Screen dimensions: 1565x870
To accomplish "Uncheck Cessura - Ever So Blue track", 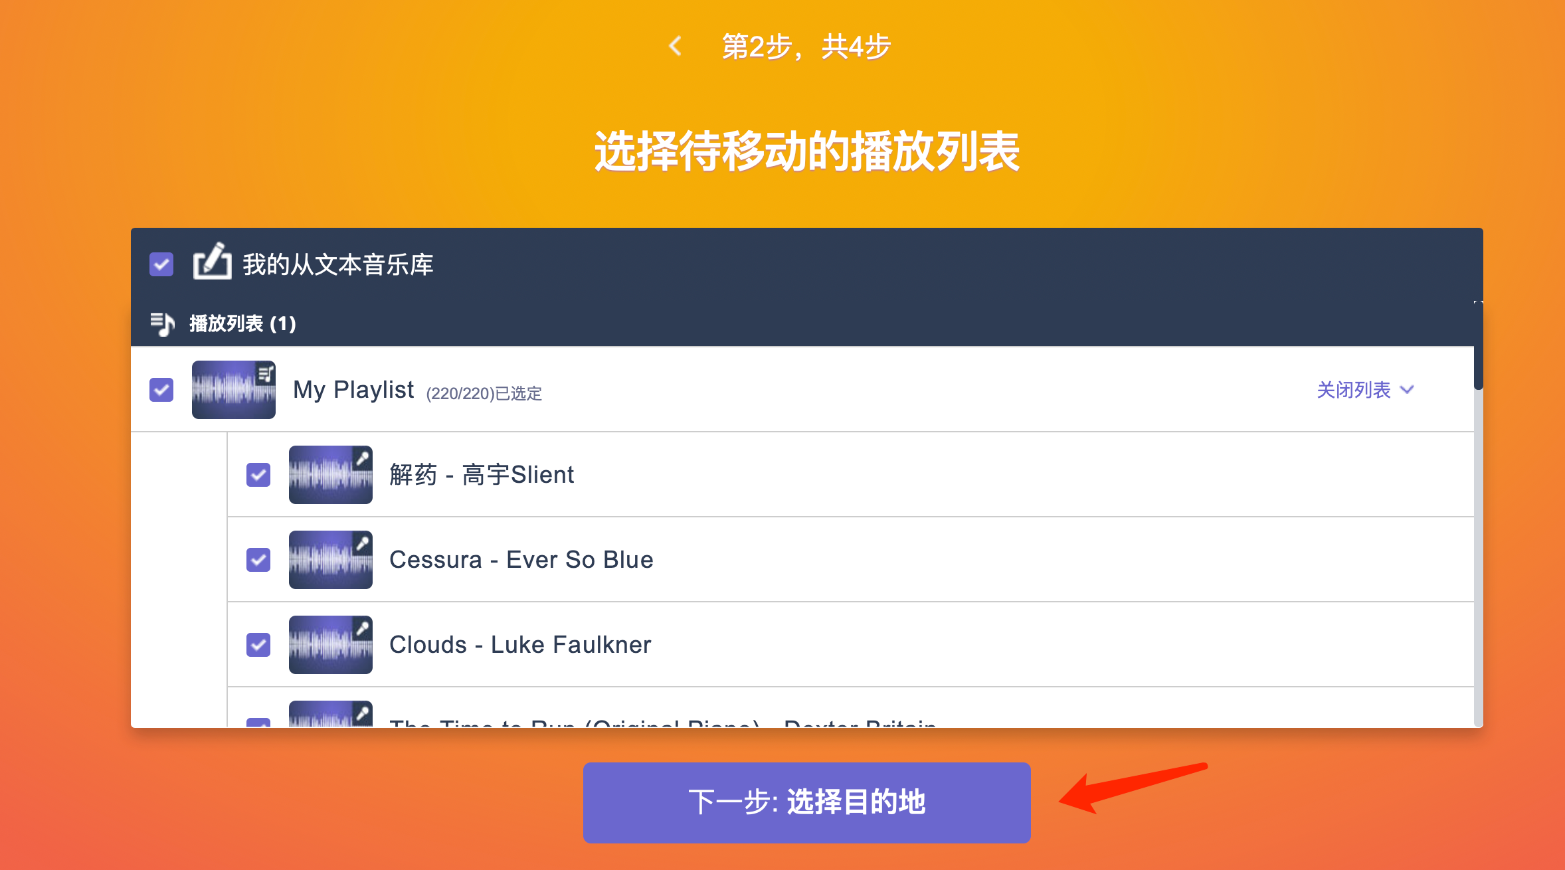I will pyautogui.click(x=258, y=560).
